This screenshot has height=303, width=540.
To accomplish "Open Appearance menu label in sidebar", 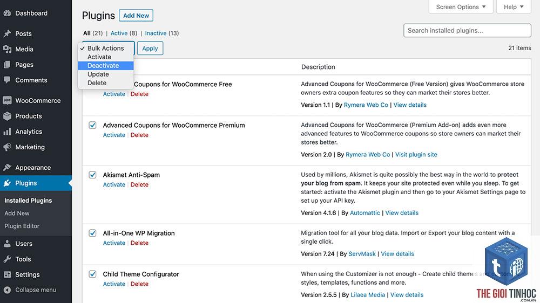I will coord(33,168).
